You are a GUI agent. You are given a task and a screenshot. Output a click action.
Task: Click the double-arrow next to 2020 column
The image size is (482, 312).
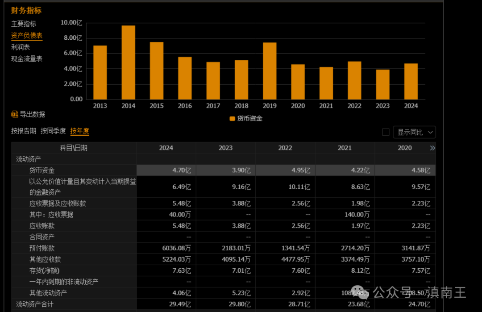click(x=432, y=148)
